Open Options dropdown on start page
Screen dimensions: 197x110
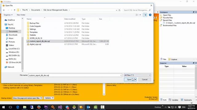[x=49, y=98]
